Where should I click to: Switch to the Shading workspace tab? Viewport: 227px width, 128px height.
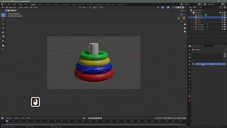coord(74,5)
